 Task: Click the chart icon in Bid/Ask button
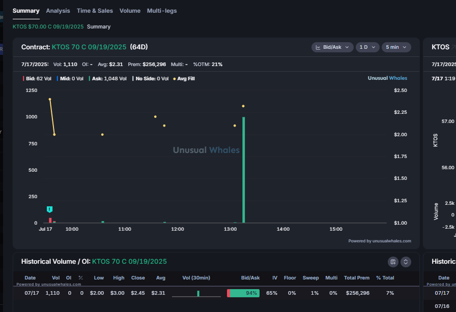point(318,47)
